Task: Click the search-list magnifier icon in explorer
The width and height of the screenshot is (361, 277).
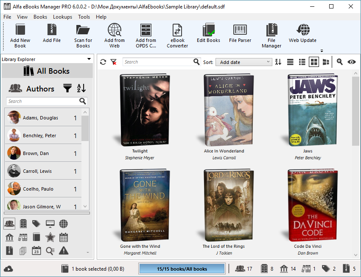Action: (50, 251)
